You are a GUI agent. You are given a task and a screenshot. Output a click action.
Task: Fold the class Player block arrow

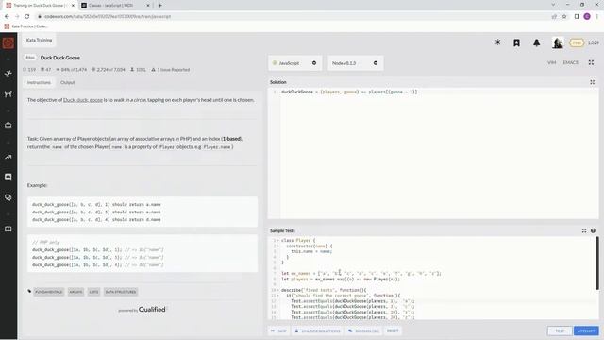tap(277, 241)
